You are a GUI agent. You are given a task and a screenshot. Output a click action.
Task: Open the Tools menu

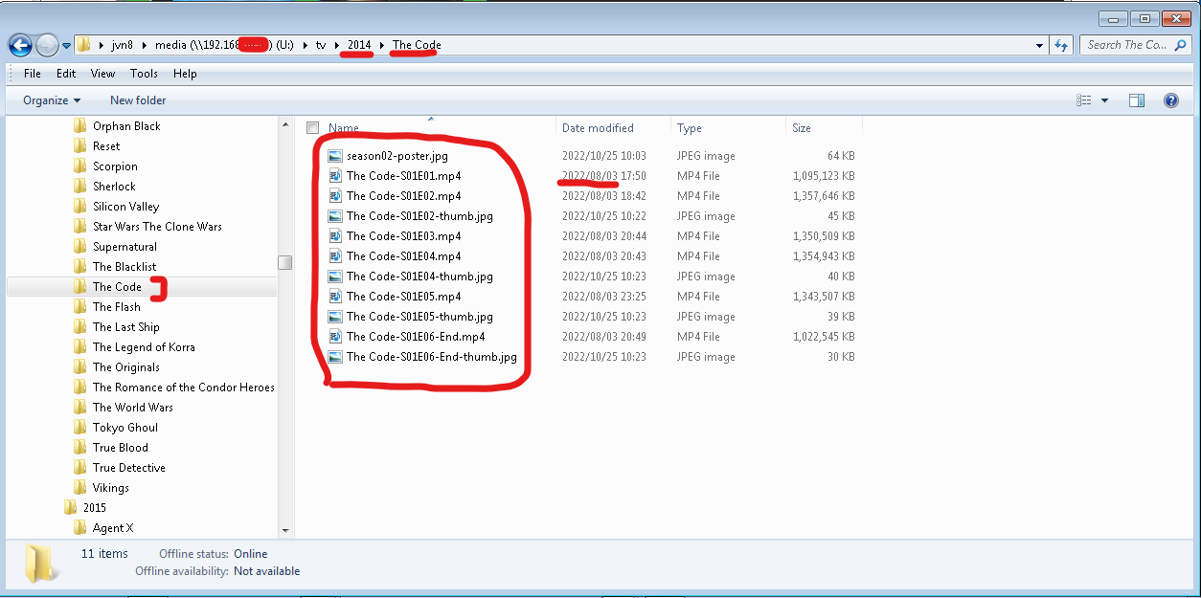pos(144,74)
